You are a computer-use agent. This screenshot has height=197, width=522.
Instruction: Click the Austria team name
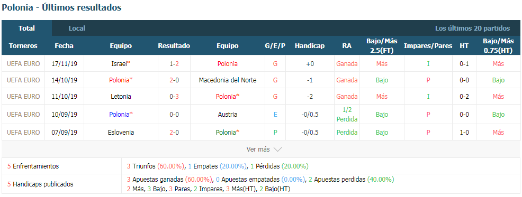[x=227, y=114]
